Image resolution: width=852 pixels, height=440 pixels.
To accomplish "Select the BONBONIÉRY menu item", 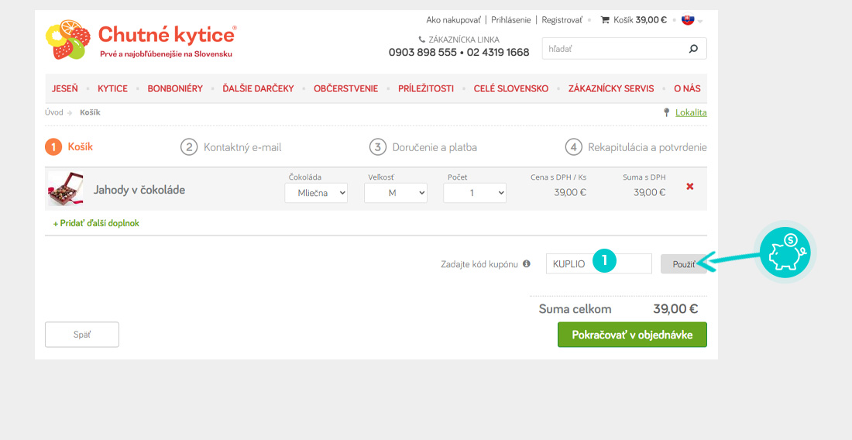I will click(x=175, y=88).
